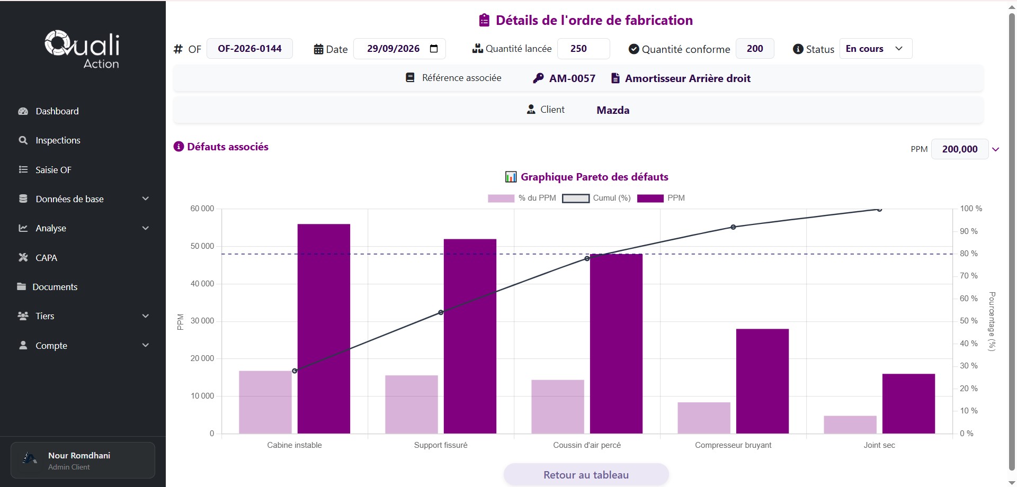
Task: Click the key icon next to AM-0057
Action: (538, 78)
